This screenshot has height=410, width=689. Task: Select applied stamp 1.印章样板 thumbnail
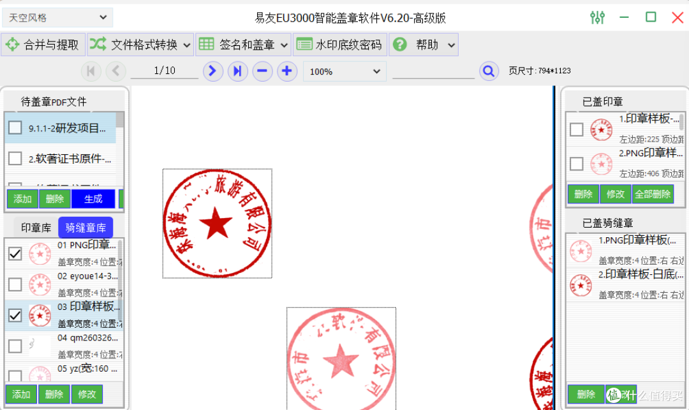[x=601, y=129]
